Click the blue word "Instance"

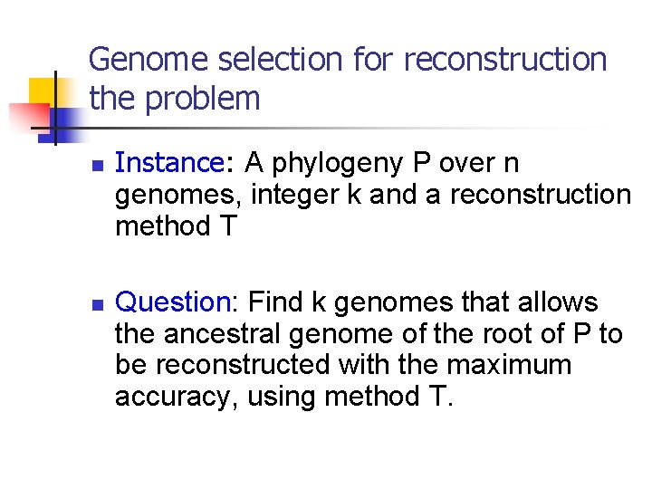[170, 163]
